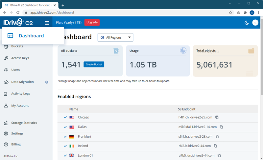Click the Frankfurt region name

tap(84, 137)
